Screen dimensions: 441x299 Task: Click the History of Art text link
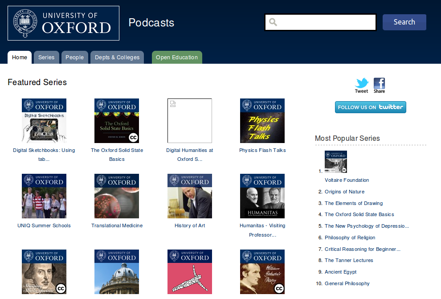(x=190, y=225)
